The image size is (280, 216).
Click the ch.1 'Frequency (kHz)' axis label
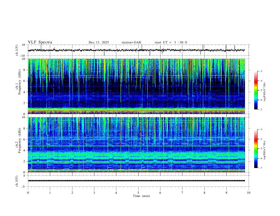(19, 82)
